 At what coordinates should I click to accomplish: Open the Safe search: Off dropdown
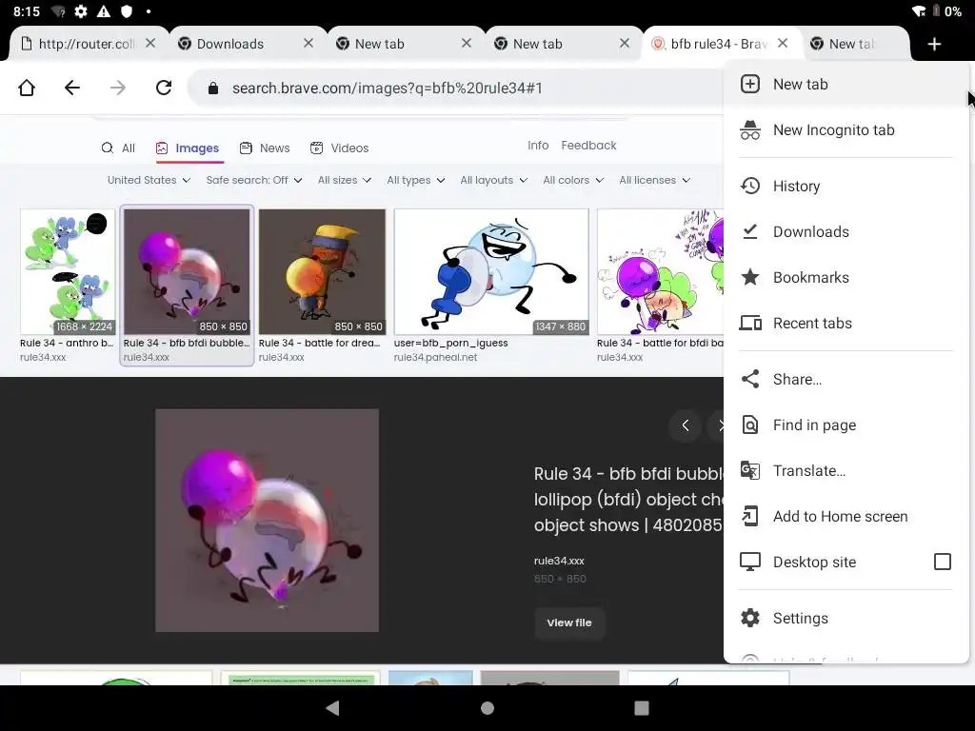pyautogui.click(x=253, y=180)
